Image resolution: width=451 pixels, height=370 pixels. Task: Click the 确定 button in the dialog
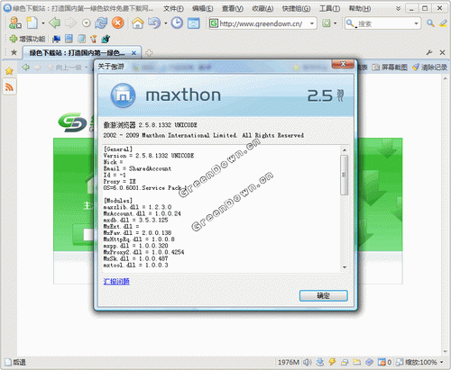[x=324, y=296]
